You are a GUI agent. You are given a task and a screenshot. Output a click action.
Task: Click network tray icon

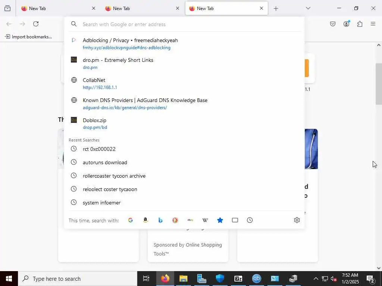tap(325, 279)
